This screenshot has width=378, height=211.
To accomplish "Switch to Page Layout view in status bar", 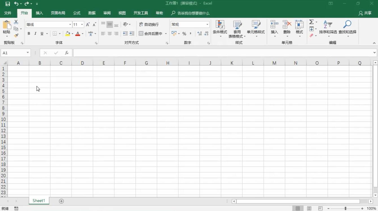I will pyautogui.click(x=309, y=208).
